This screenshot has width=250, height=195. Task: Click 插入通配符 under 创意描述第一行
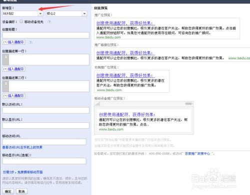pos(14,69)
